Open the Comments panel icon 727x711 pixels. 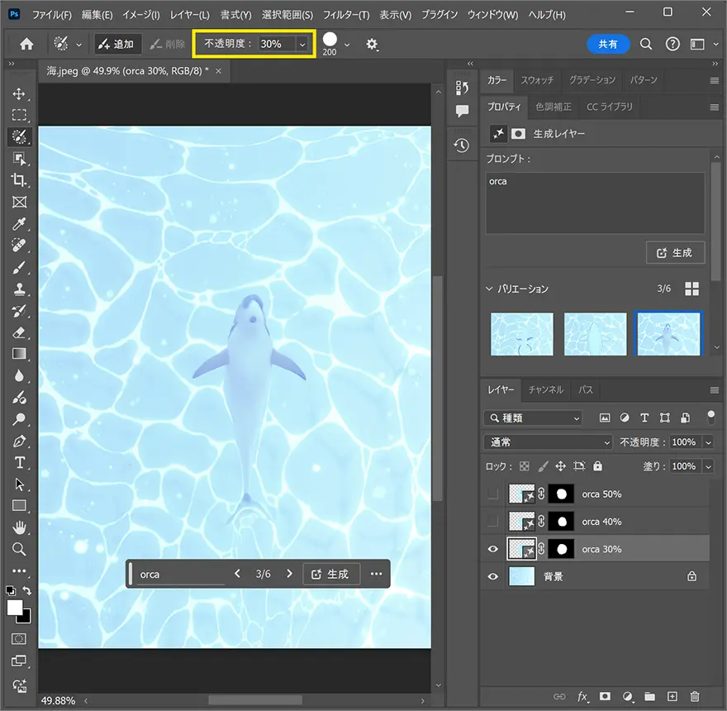[x=462, y=111]
